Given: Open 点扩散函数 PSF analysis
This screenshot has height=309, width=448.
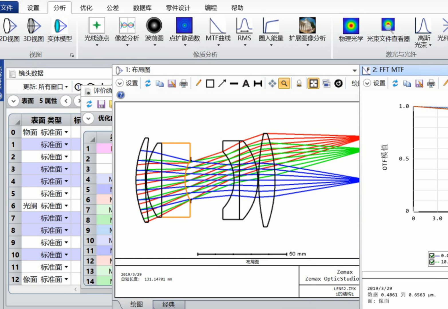Looking at the screenshot, I should point(185,31).
